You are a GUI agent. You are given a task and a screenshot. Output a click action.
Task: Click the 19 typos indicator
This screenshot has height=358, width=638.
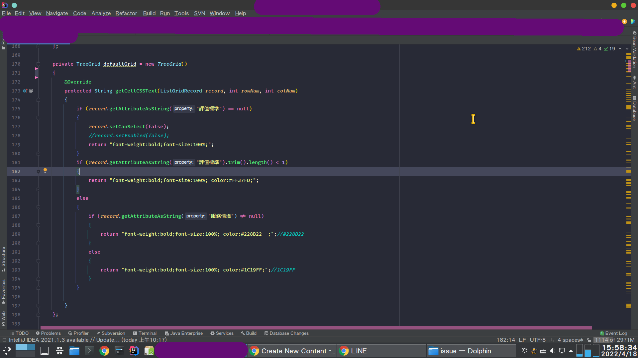tap(609, 49)
